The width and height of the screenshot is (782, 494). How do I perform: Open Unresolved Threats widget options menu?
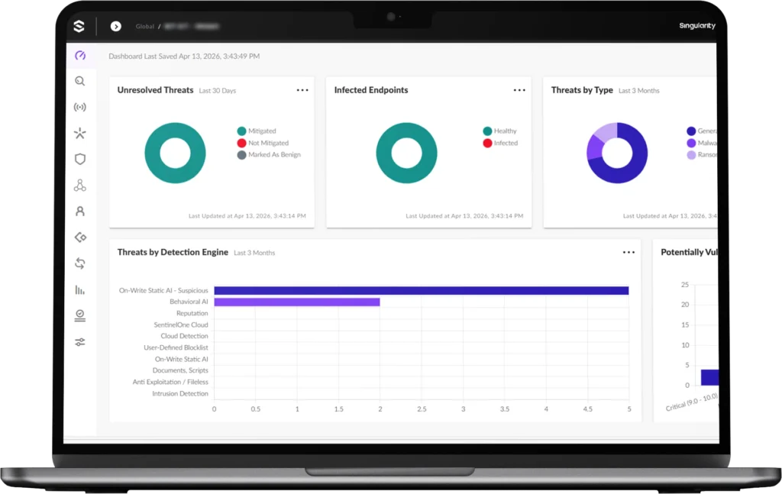302,90
